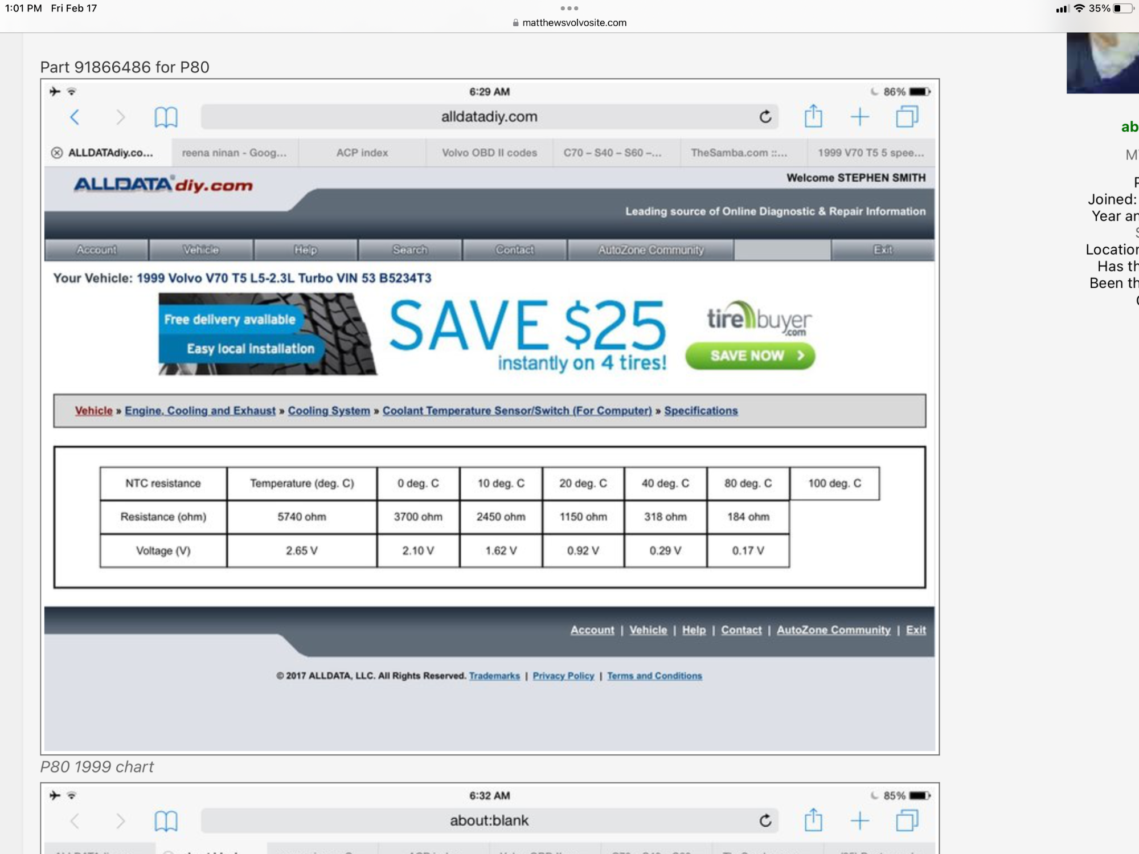1139x854 pixels.
Task: Close the ALLDATAdiy tab with the X icon
Action: coord(57,153)
